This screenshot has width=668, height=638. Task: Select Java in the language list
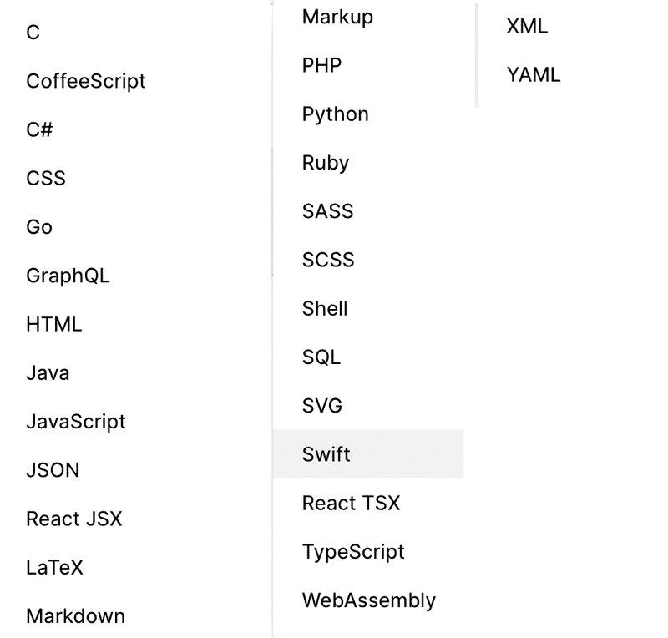[x=48, y=373]
